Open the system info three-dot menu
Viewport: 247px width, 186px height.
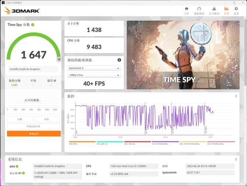236,159
